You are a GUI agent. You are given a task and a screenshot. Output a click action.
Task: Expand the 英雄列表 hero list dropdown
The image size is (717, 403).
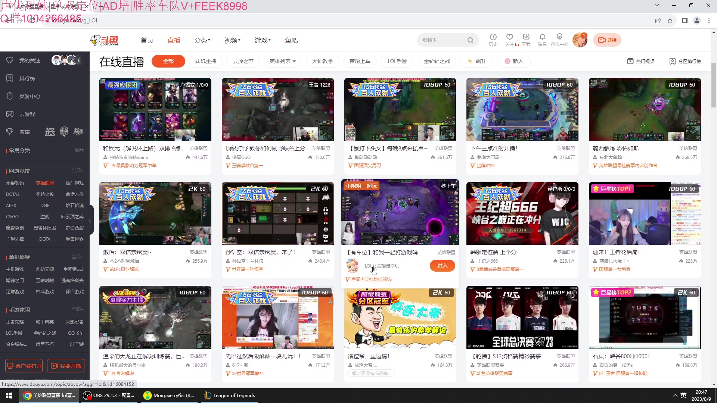coord(283,61)
